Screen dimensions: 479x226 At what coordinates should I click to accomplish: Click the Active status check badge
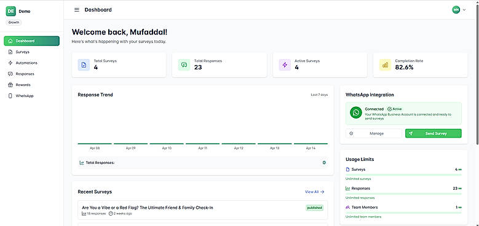[x=394, y=109]
